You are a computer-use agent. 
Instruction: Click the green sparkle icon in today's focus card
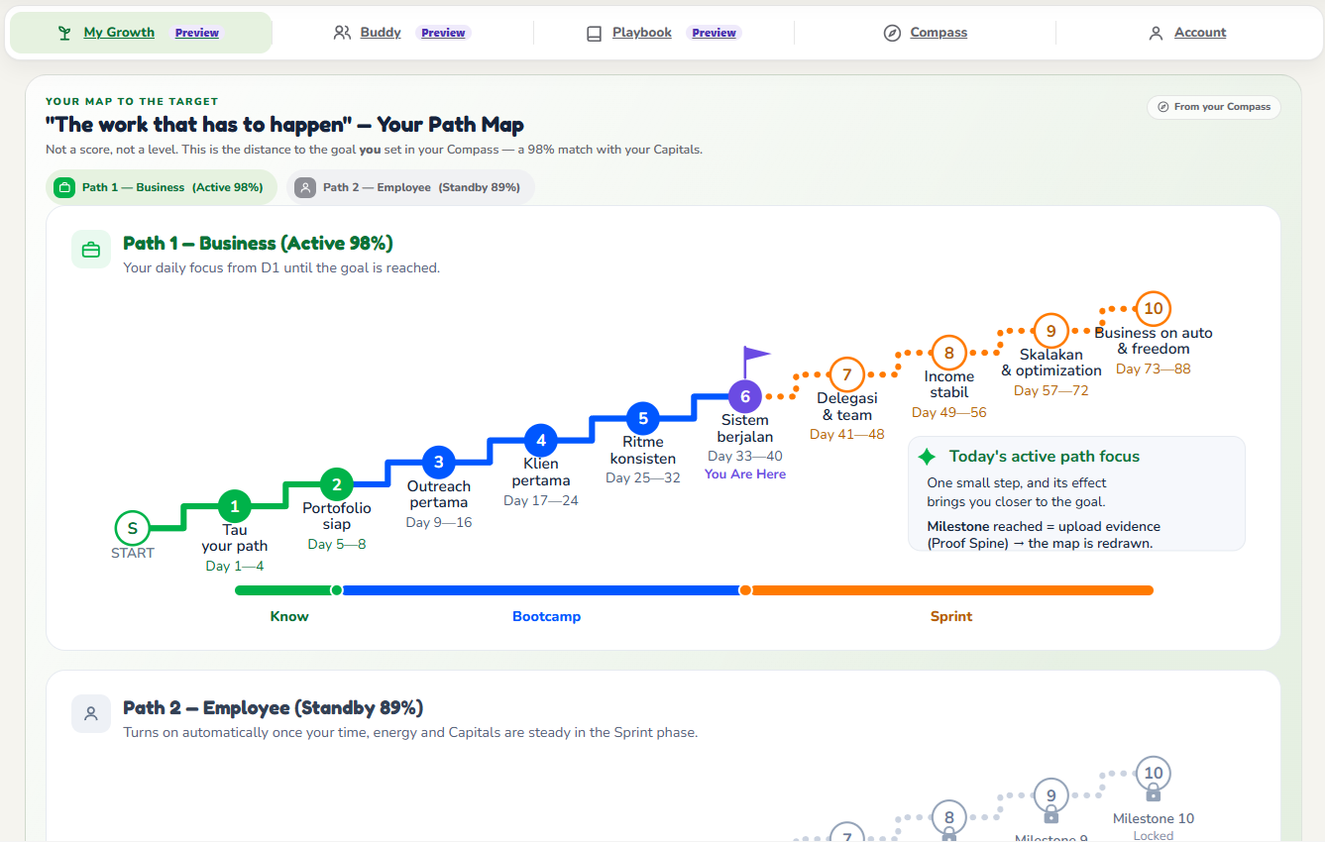[927, 457]
